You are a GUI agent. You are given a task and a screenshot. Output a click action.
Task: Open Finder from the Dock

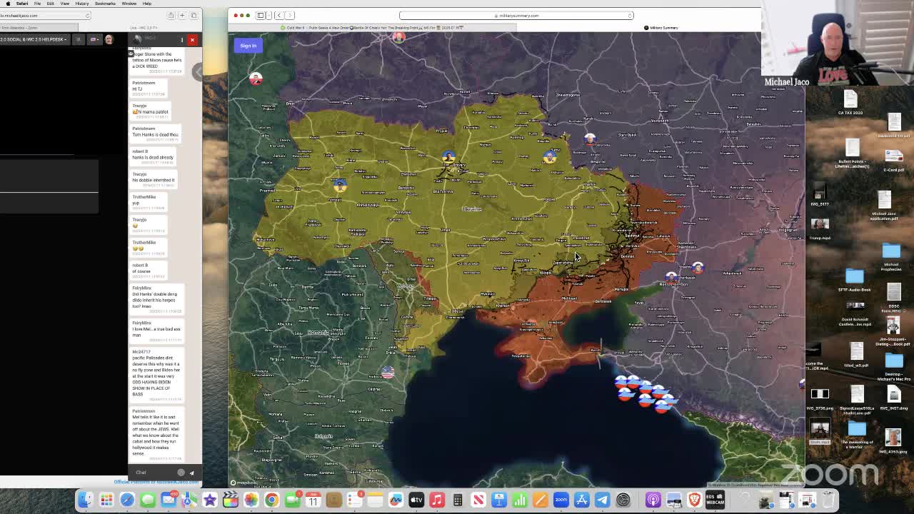pyautogui.click(x=86, y=500)
